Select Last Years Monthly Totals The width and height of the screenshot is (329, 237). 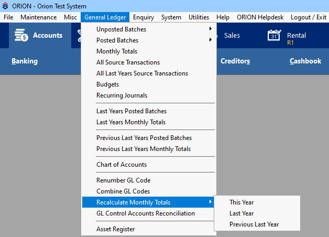pos(148,122)
